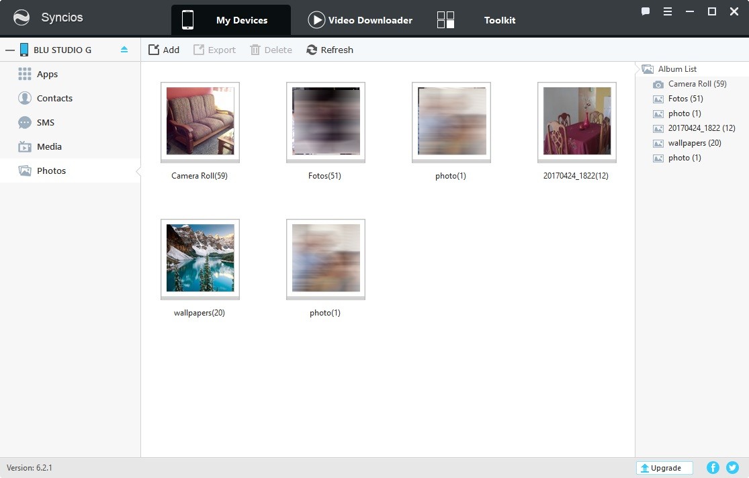749x478 pixels.
Task: Open the Apps section in sidebar
Action: pyautogui.click(x=46, y=74)
